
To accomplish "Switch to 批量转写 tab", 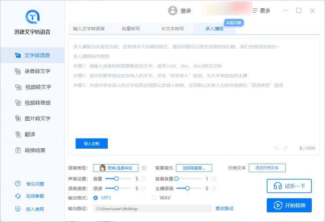I will (131, 29).
